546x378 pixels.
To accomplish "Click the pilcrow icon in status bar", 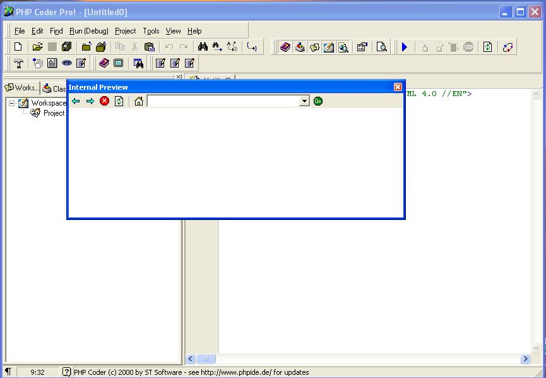I will pyautogui.click(x=8, y=372).
